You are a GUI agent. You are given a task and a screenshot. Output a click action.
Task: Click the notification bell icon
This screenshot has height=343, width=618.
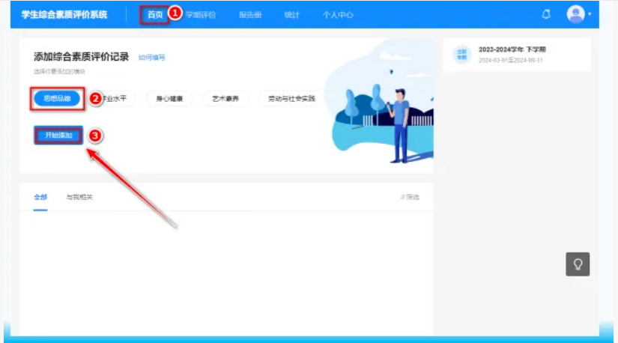pyautogui.click(x=546, y=14)
